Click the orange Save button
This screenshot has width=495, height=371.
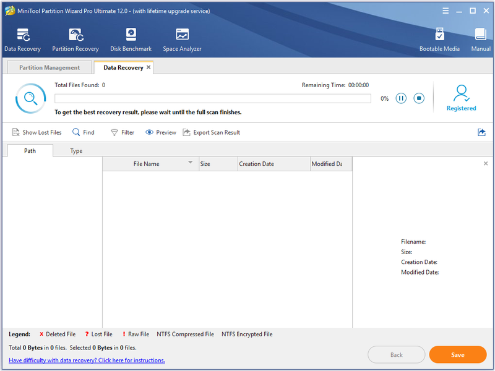(458, 355)
